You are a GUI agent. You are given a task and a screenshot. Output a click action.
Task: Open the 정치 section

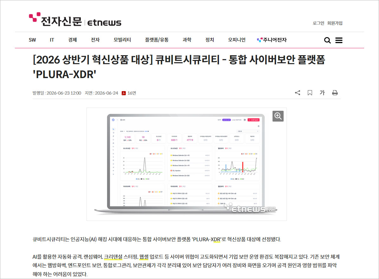point(209,40)
